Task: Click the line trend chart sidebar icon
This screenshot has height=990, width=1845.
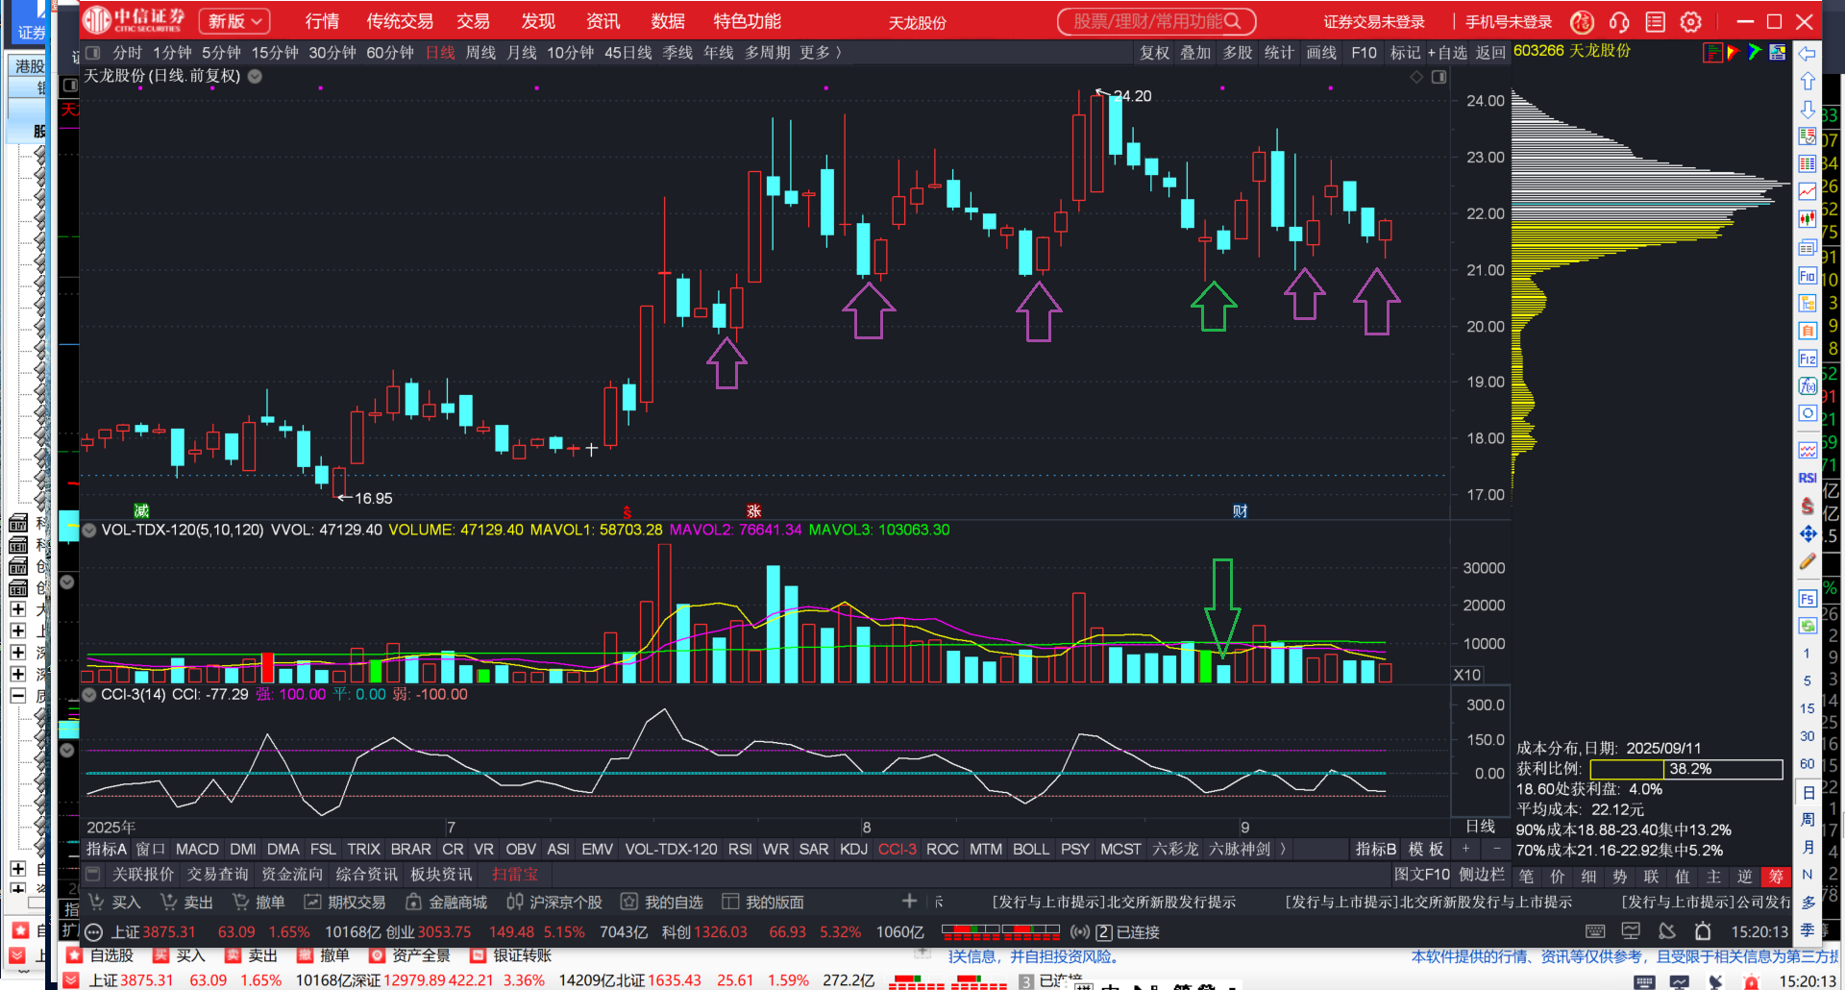Action: [1808, 191]
